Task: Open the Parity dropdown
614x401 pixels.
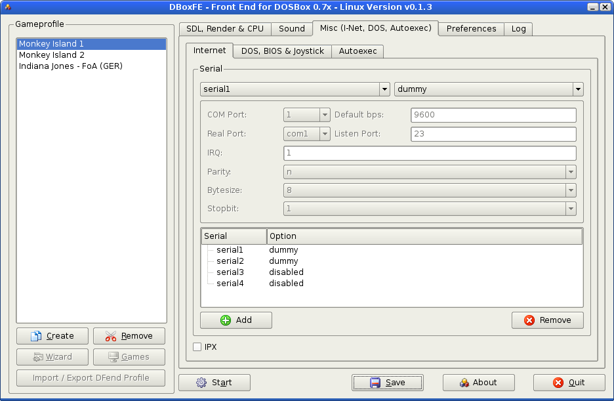Action: point(571,172)
